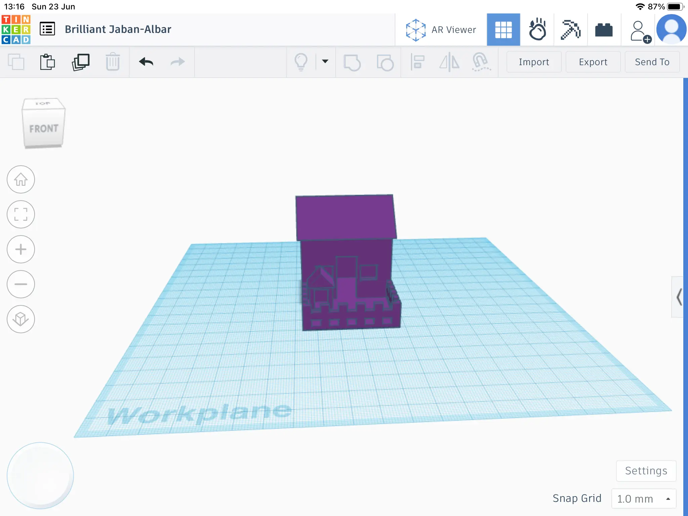The width and height of the screenshot is (688, 516).
Task: Click the Paste clipboard icon
Action: click(47, 62)
